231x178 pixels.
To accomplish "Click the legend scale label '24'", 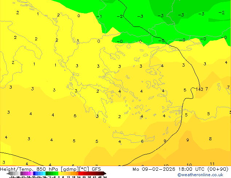I will (79, 177).
